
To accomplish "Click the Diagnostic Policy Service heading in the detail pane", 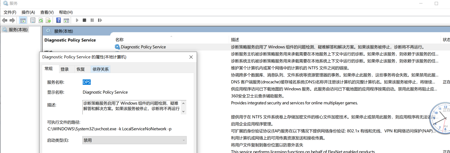I will click(70, 40).
